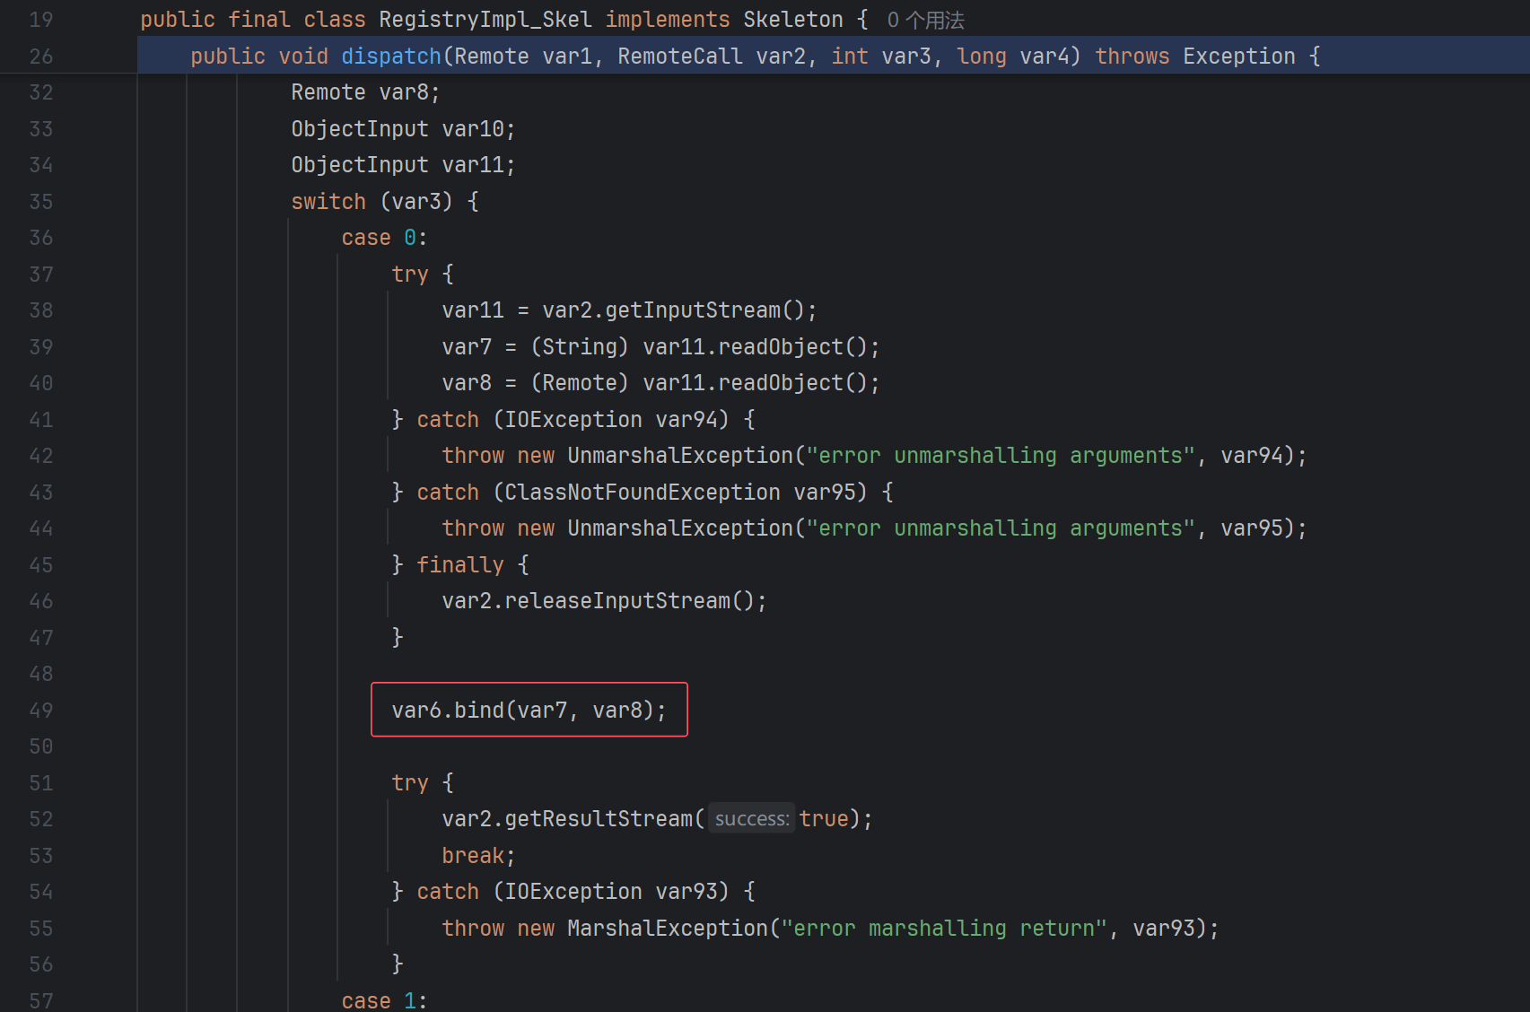Click line number 49 in the gutter
This screenshot has height=1012, width=1530.
[x=40, y=711]
